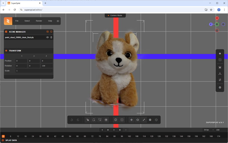Delete point_cloud_29999_clean_final.ply with trash icon
The height and width of the screenshot is (143, 228).
coord(51,37)
